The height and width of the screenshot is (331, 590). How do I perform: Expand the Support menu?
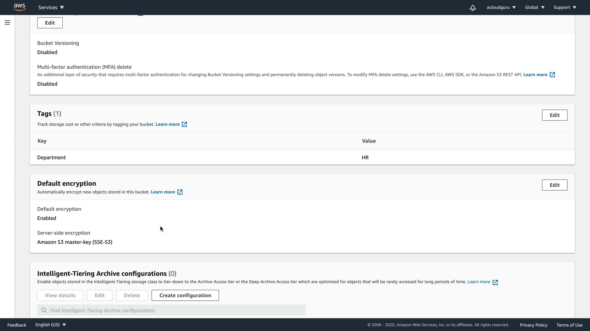coord(564,7)
